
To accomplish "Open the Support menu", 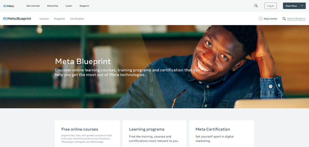I will (84, 6).
